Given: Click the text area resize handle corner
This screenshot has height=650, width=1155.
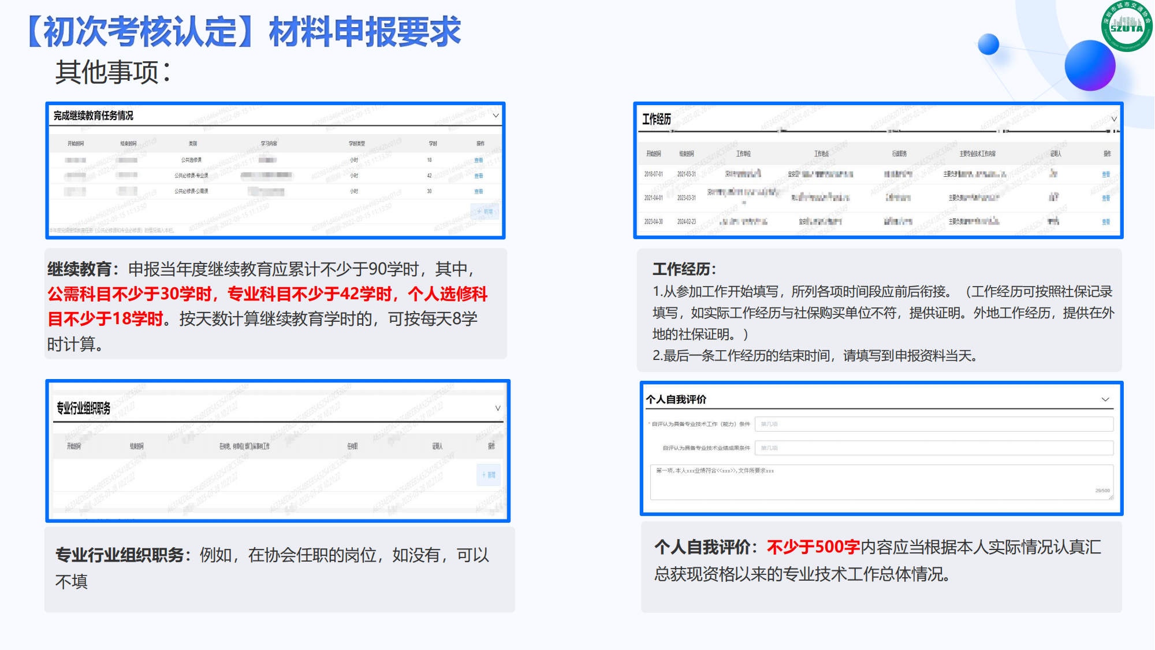Looking at the screenshot, I should tap(1111, 496).
